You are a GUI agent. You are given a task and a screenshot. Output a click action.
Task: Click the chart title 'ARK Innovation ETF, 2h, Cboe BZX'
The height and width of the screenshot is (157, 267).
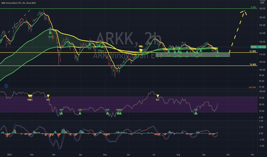click(19, 3)
